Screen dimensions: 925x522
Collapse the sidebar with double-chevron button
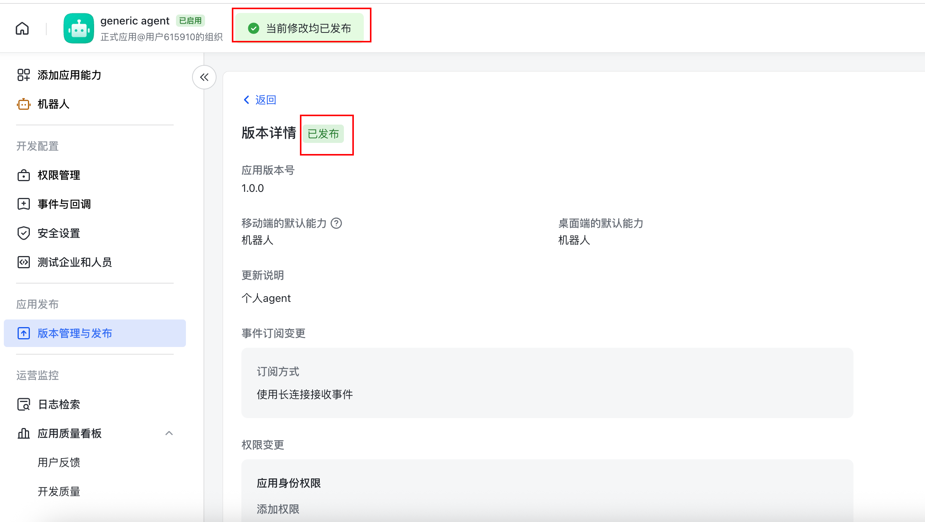(x=204, y=77)
